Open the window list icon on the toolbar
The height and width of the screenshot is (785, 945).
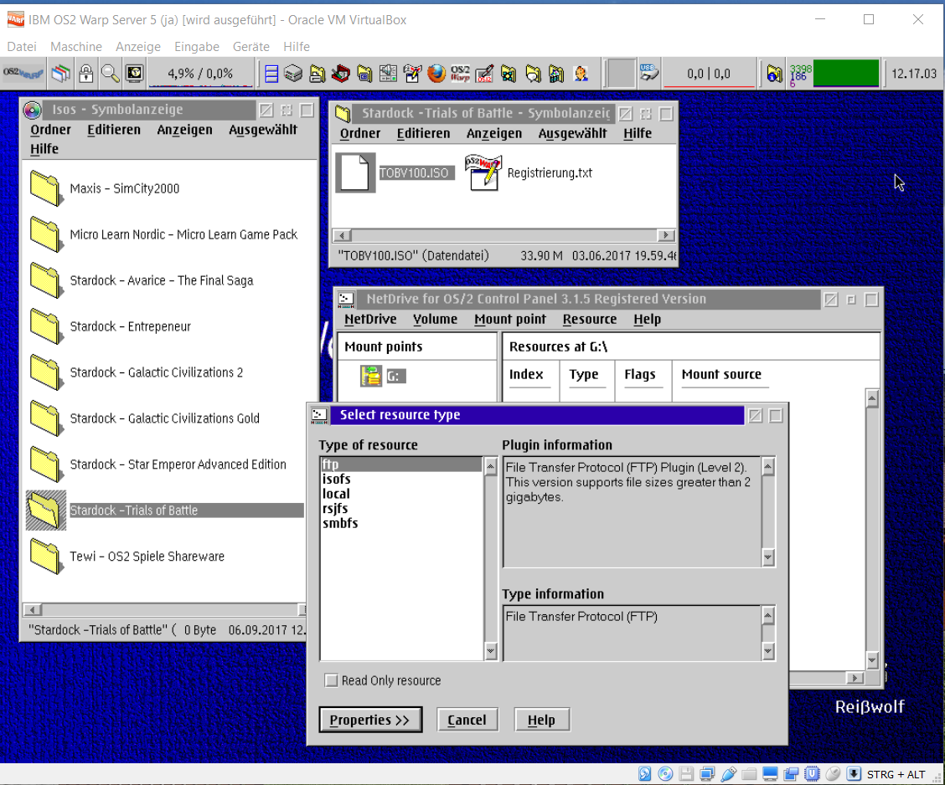61,74
